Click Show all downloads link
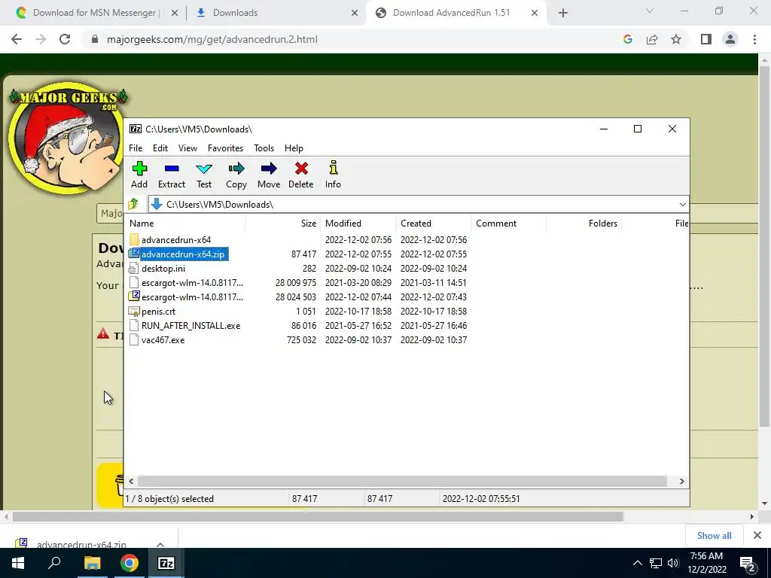 tap(714, 536)
